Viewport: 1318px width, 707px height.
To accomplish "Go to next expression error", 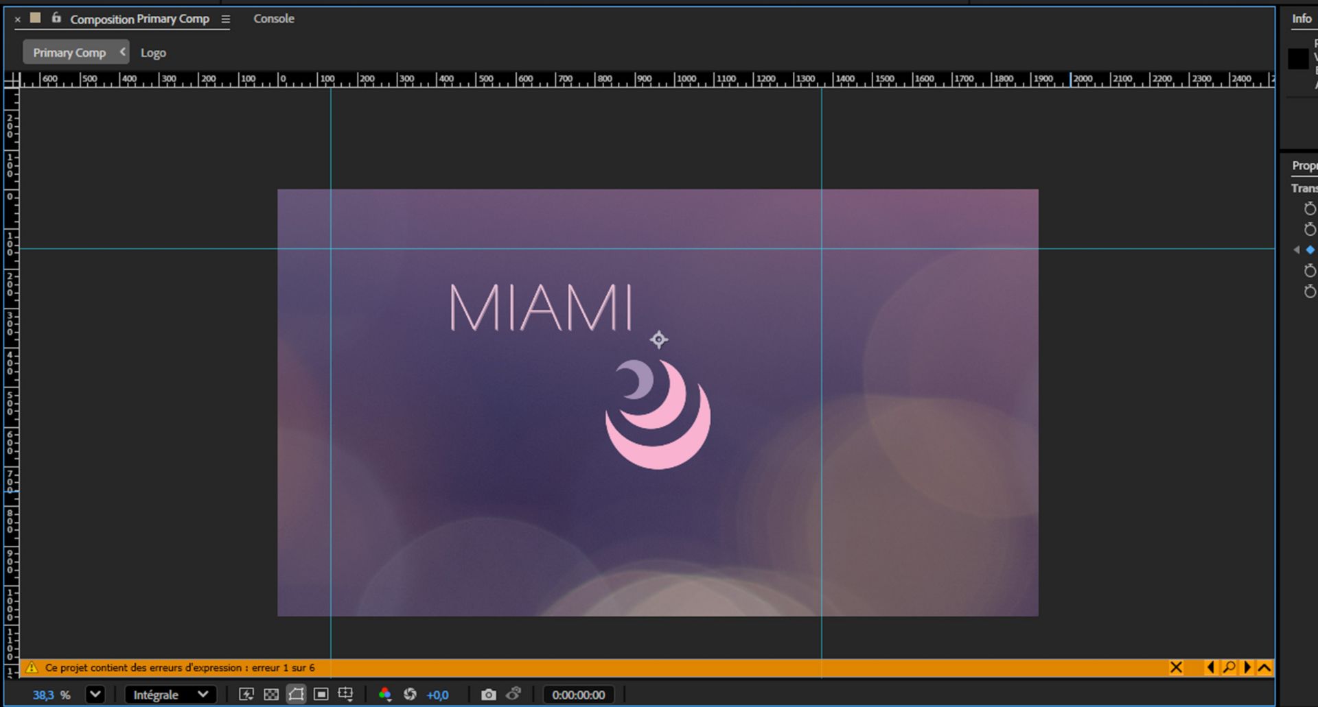I will [1247, 667].
